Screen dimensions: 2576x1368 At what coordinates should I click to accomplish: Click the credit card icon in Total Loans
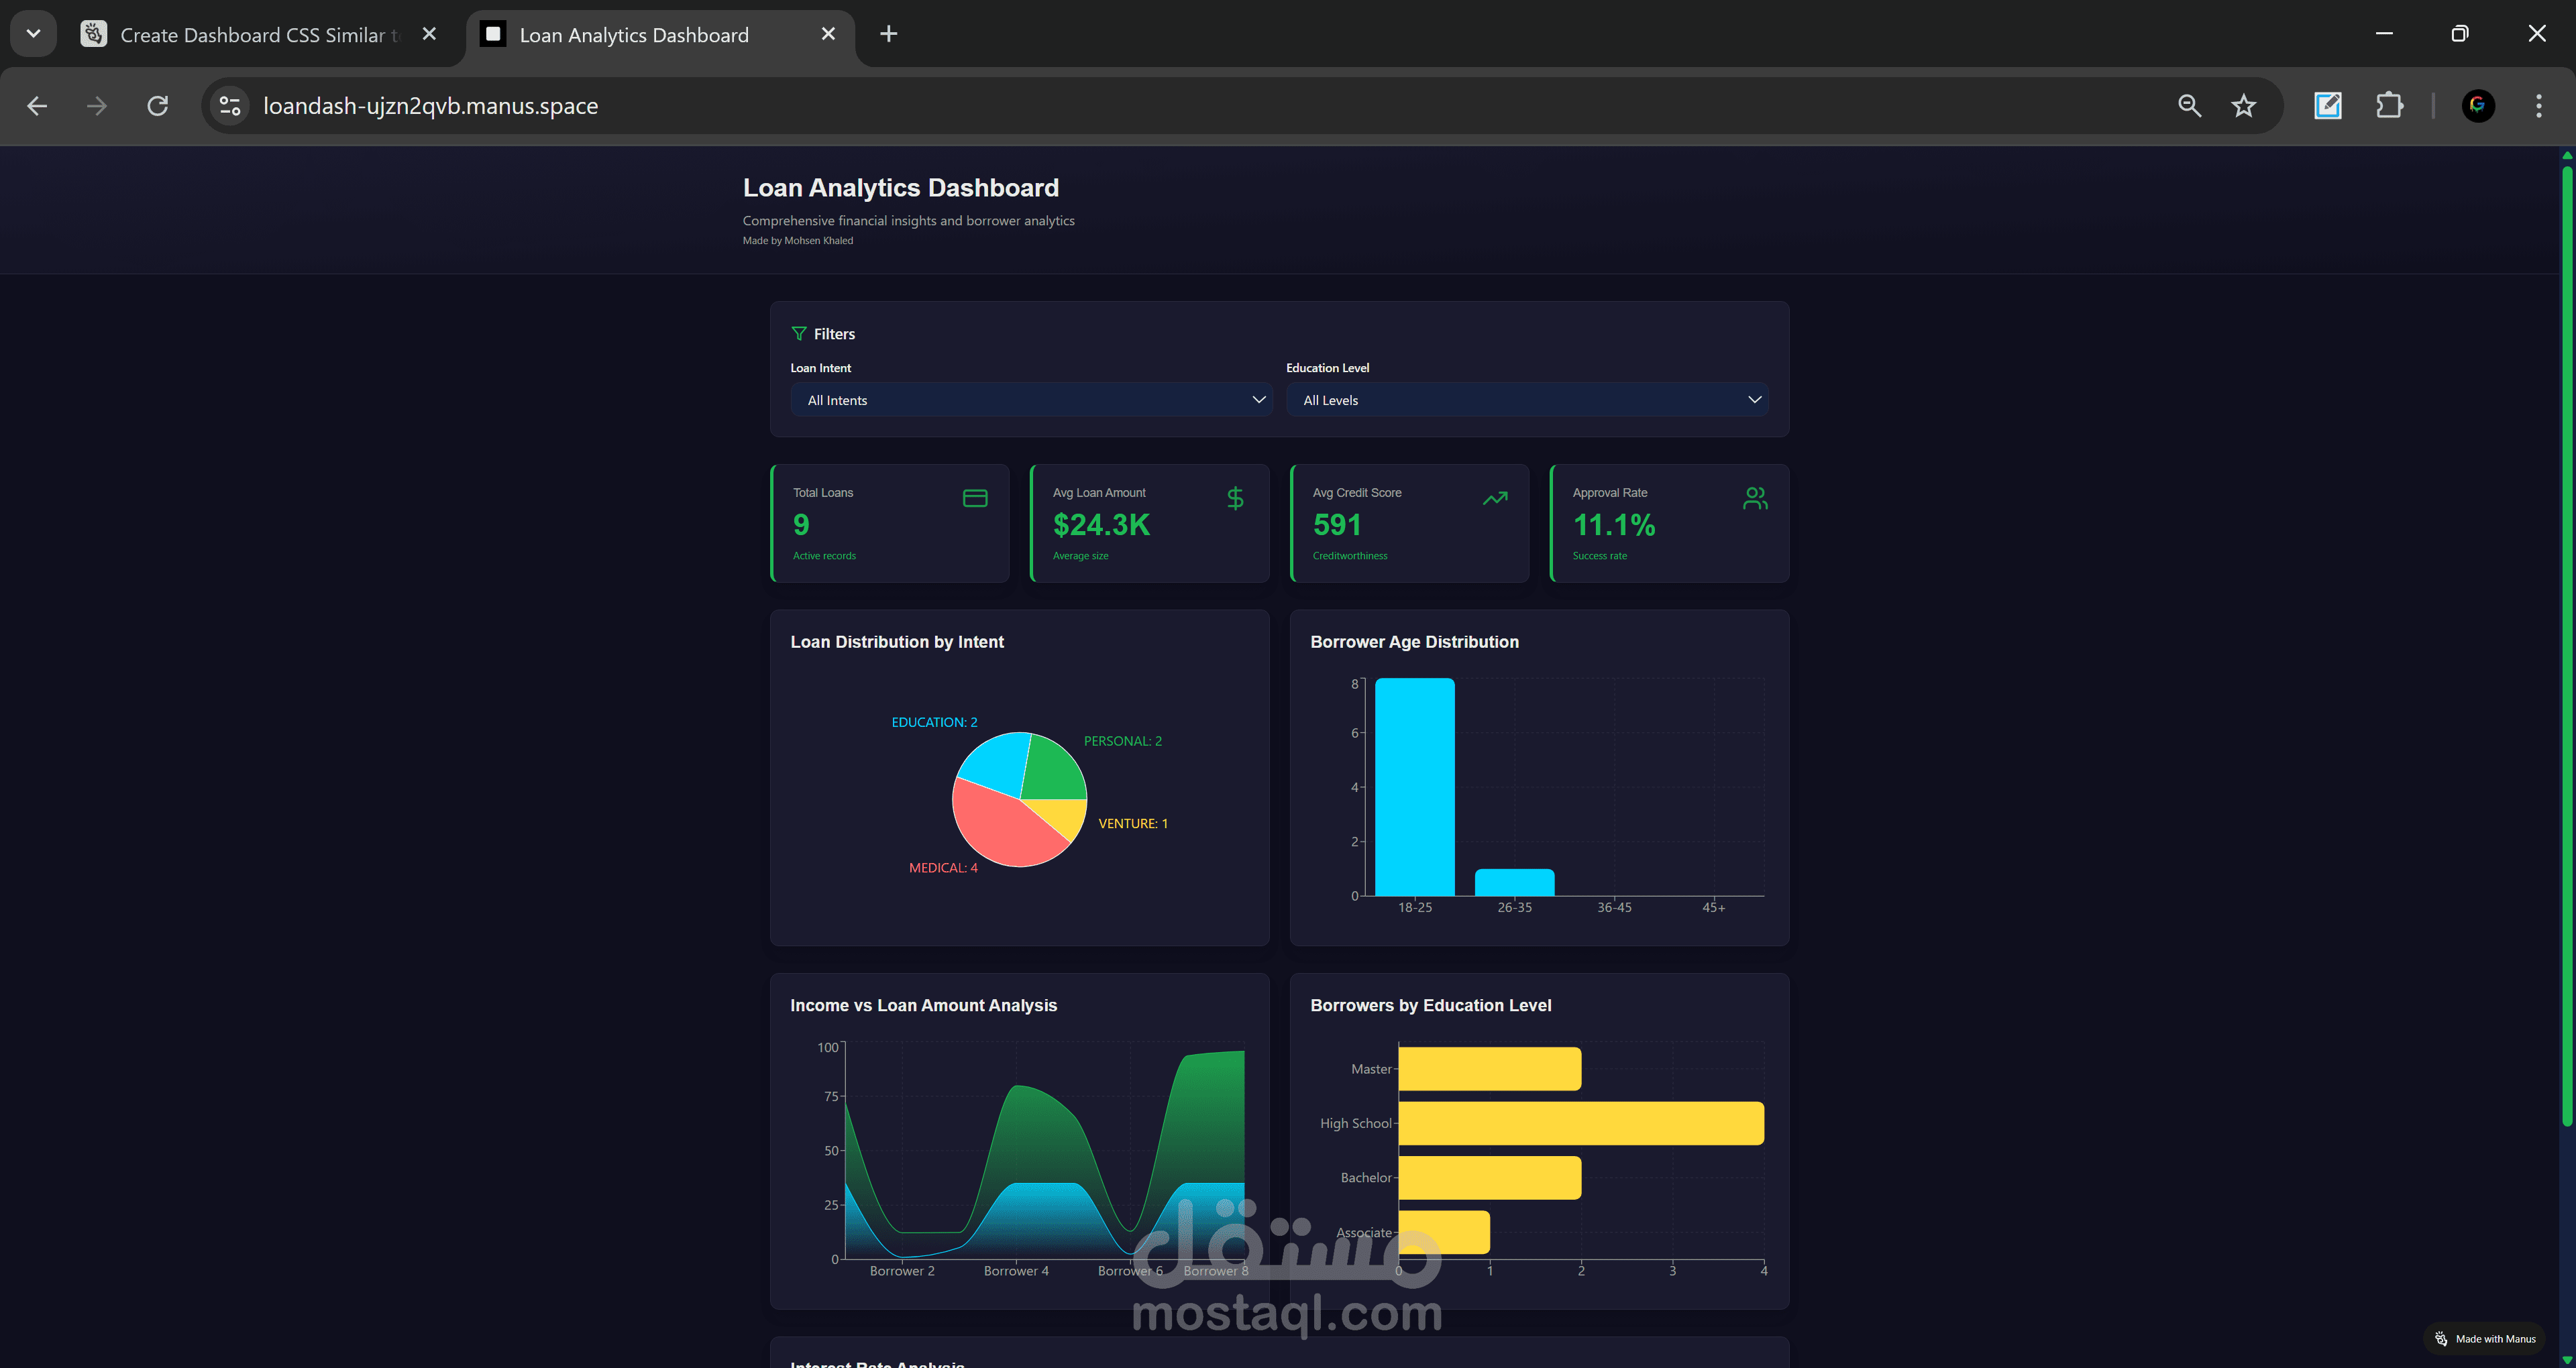click(974, 498)
